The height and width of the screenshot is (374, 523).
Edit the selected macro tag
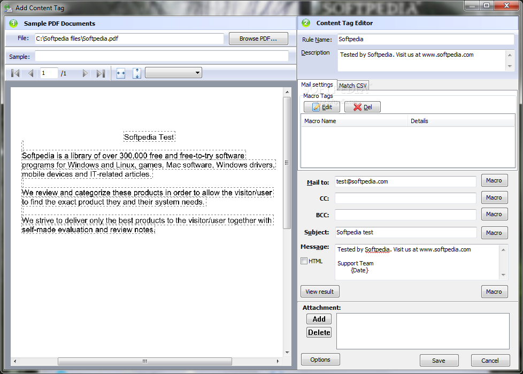tap(322, 107)
